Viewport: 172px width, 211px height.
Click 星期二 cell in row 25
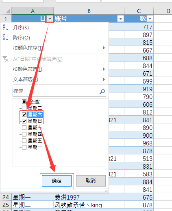pos(33,205)
